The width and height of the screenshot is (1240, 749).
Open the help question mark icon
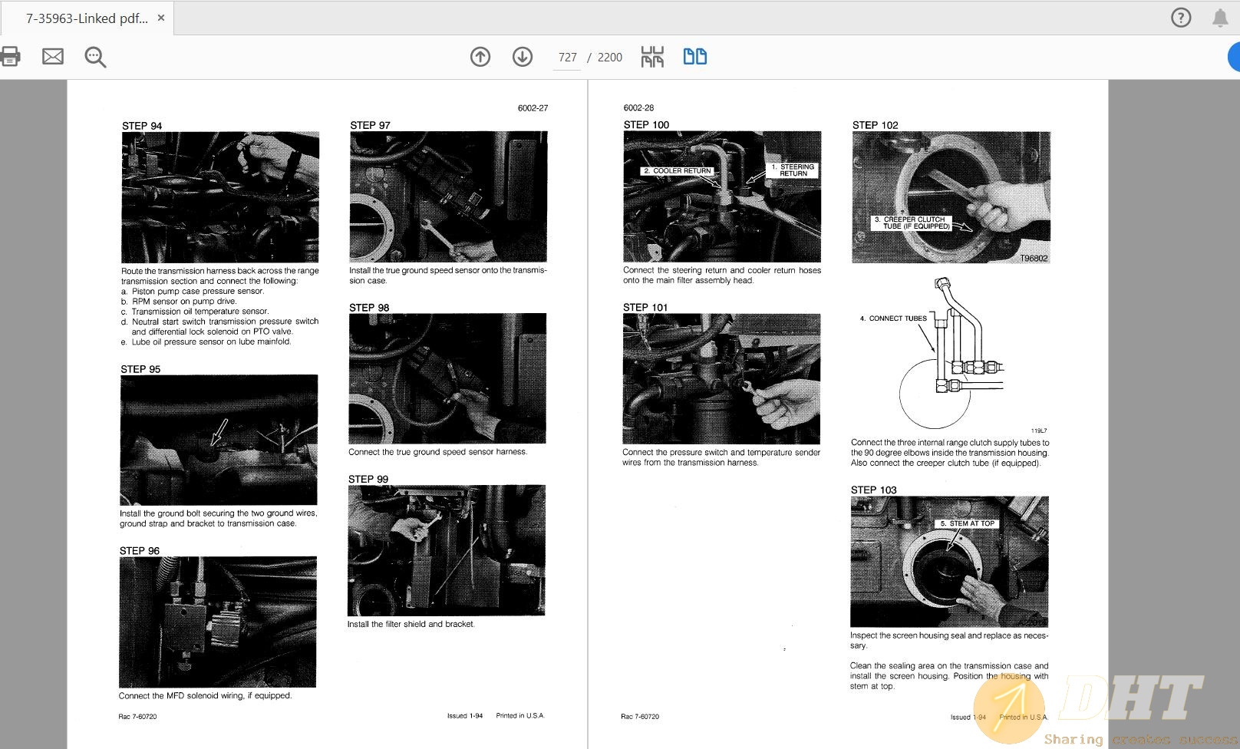click(1181, 18)
